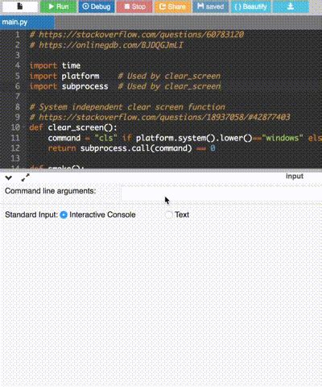Click stackoverflow 18937058 comment on line 9
The image size is (322, 387).
tap(160, 117)
